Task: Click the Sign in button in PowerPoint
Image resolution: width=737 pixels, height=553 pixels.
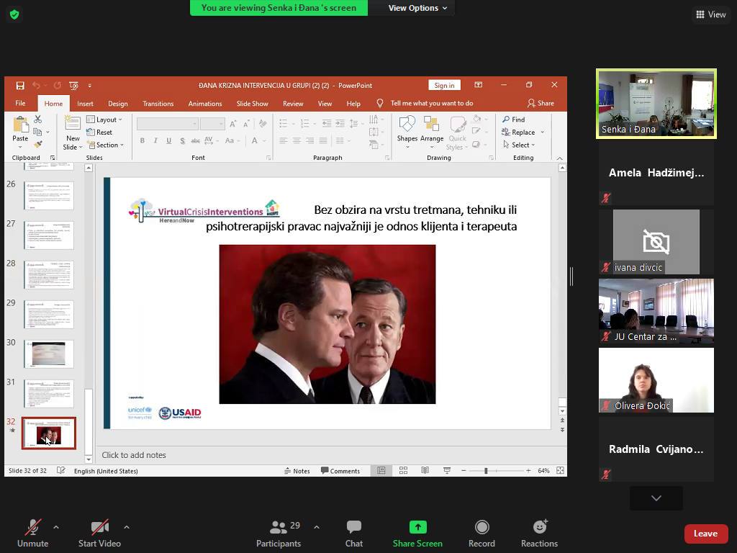Action: click(x=444, y=86)
